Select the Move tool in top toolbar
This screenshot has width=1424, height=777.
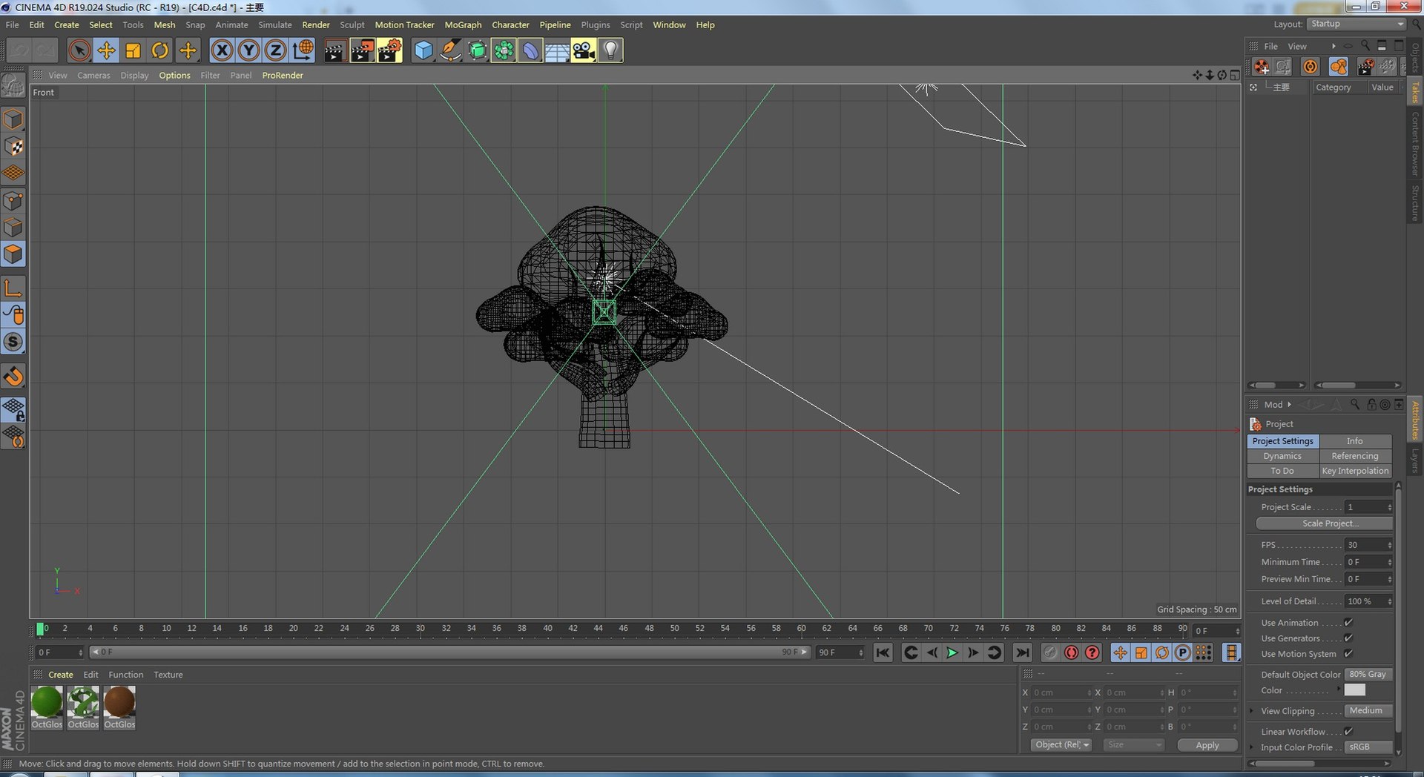(106, 50)
